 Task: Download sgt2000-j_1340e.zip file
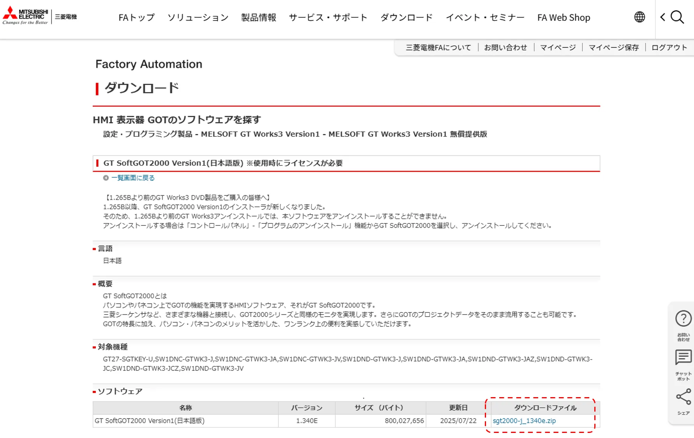coord(524,421)
